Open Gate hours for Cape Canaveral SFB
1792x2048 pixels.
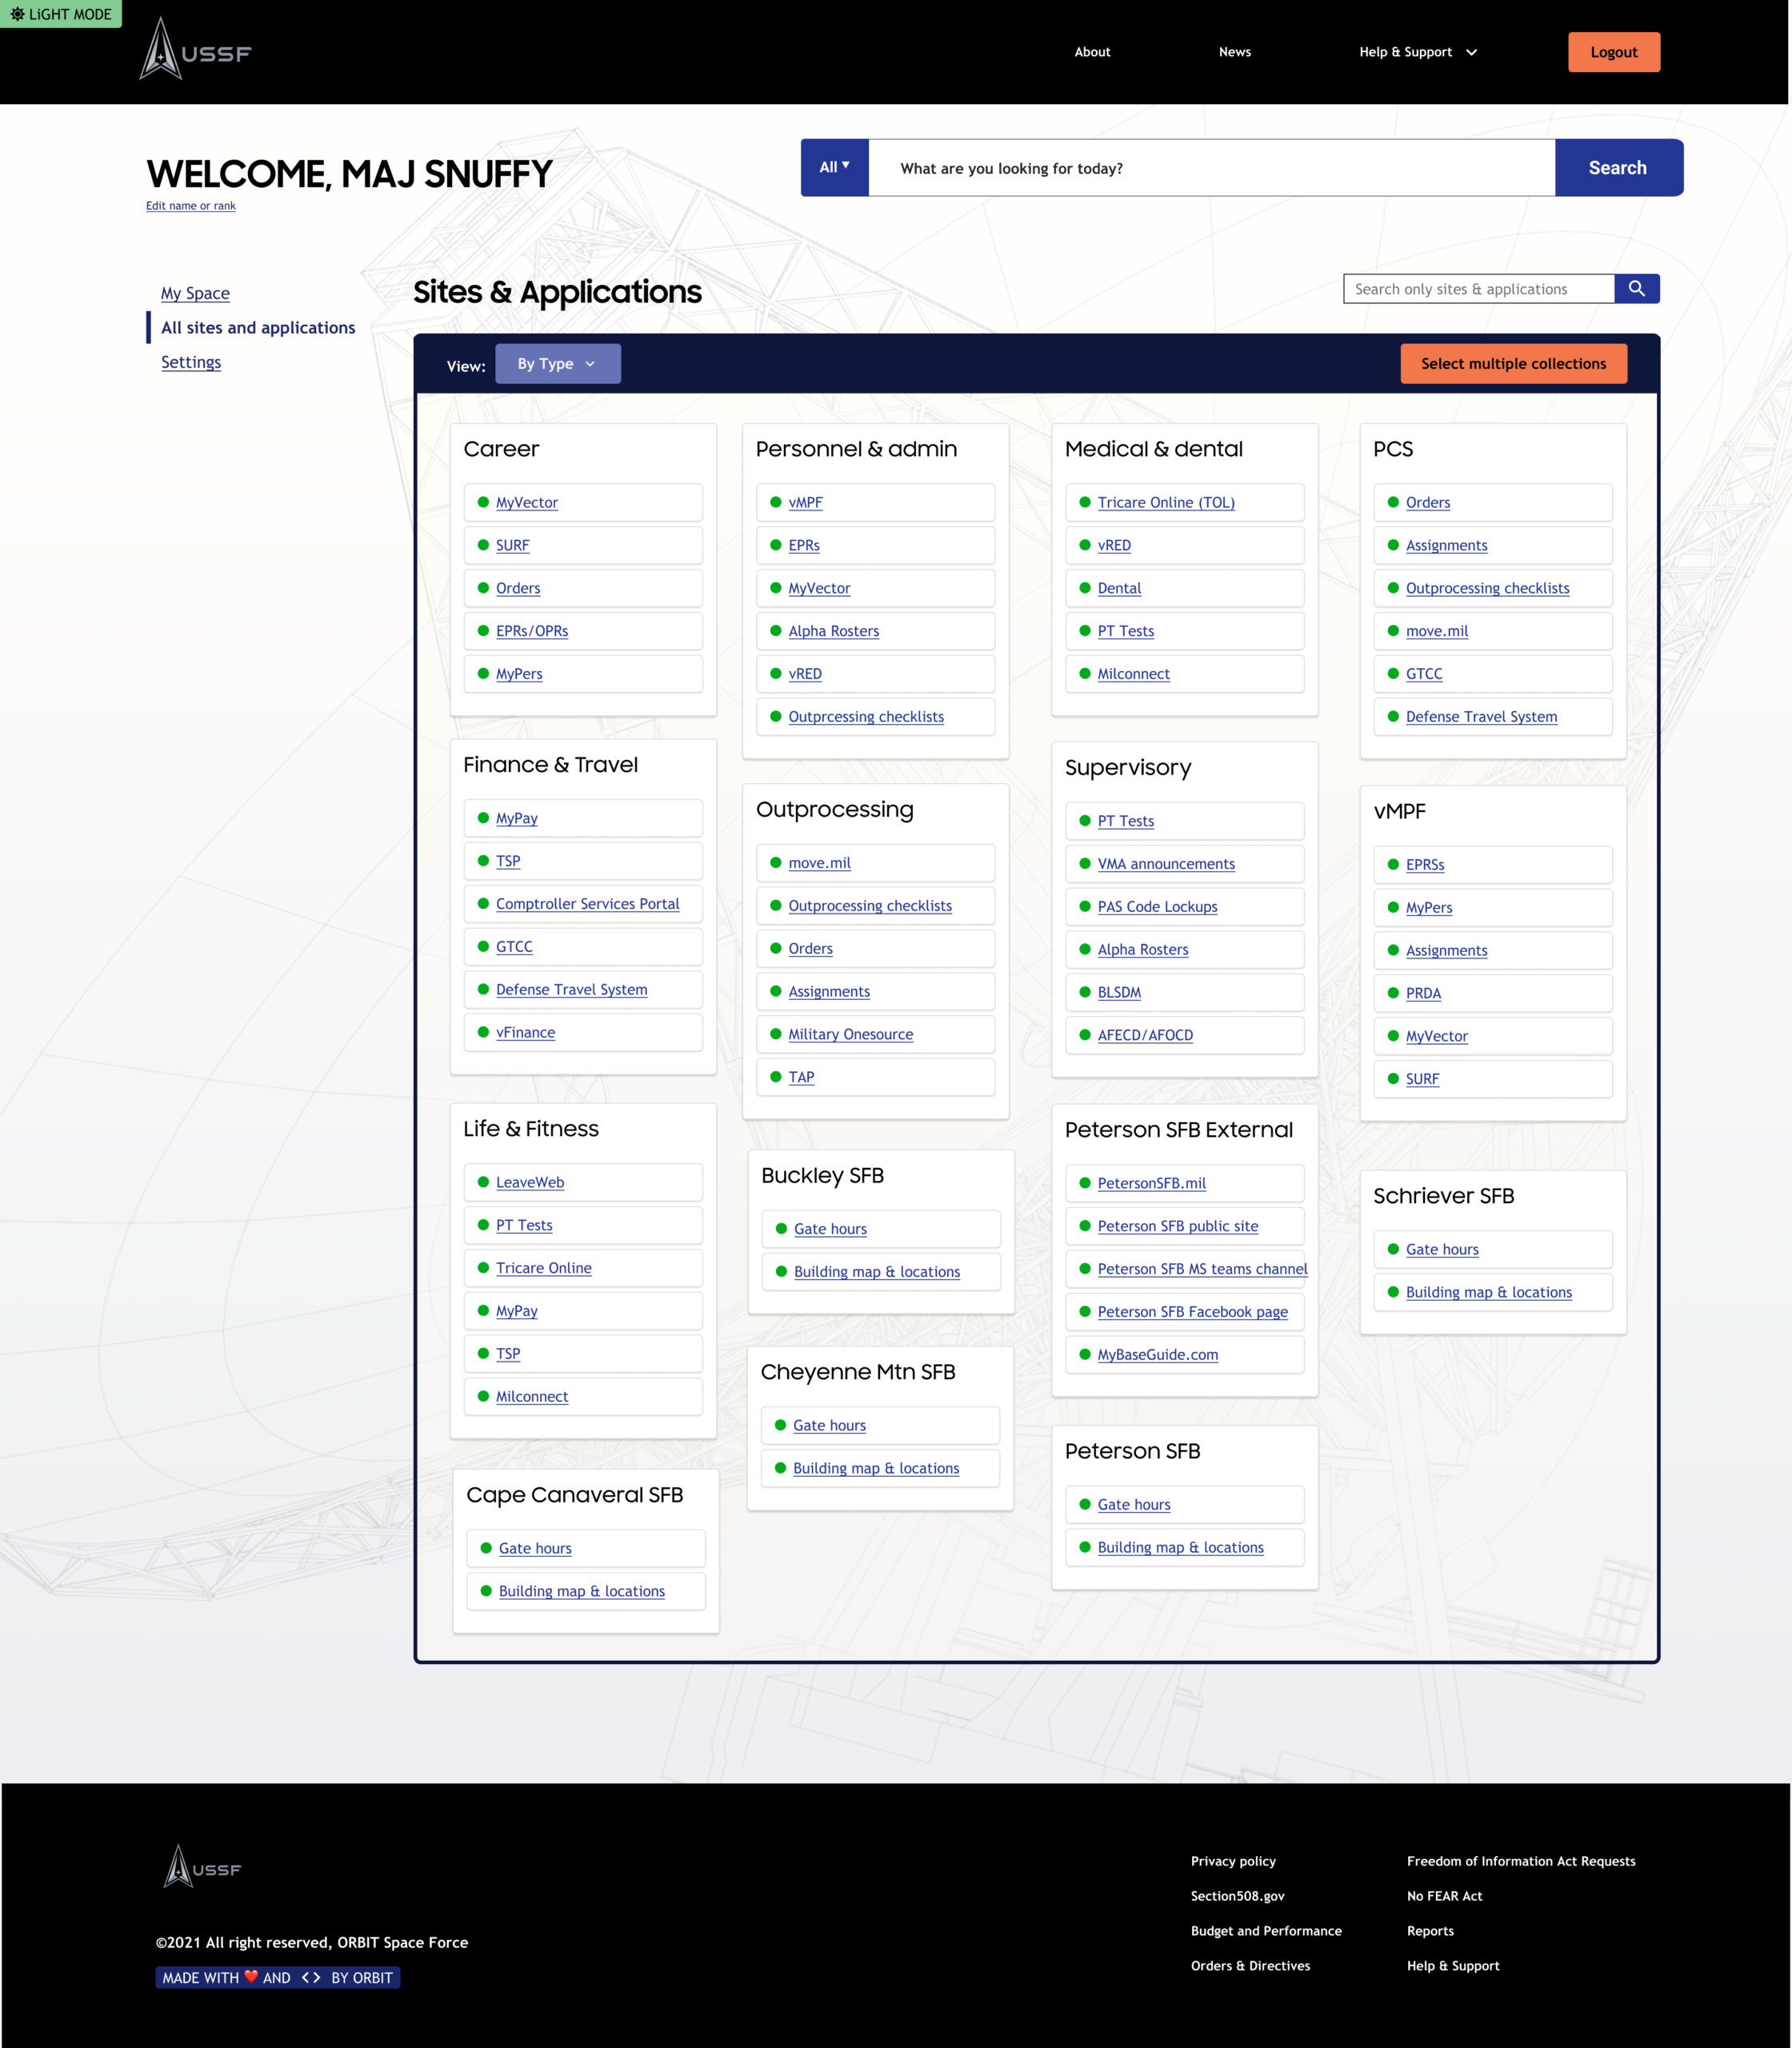point(535,1549)
